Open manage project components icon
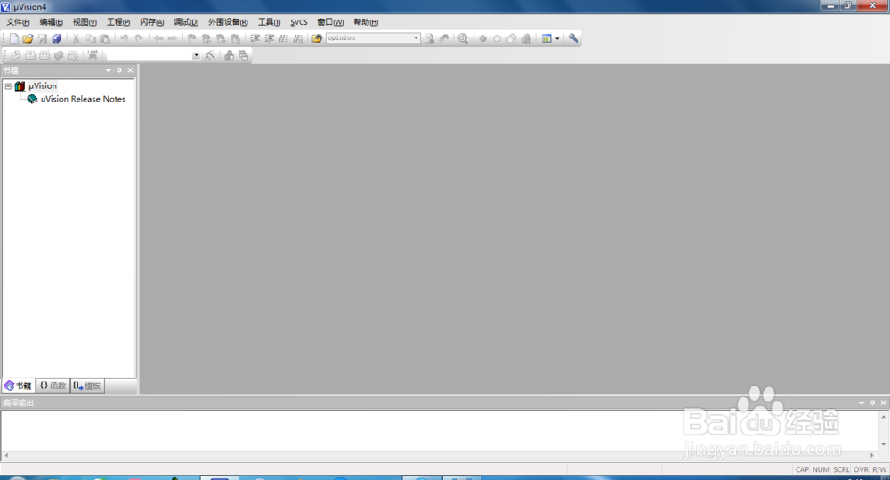The height and width of the screenshot is (480, 890). (x=230, y=55)
